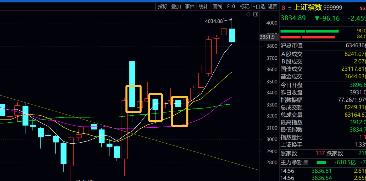
Task: Open the 事件 events option
Action: tap(190, 7)
